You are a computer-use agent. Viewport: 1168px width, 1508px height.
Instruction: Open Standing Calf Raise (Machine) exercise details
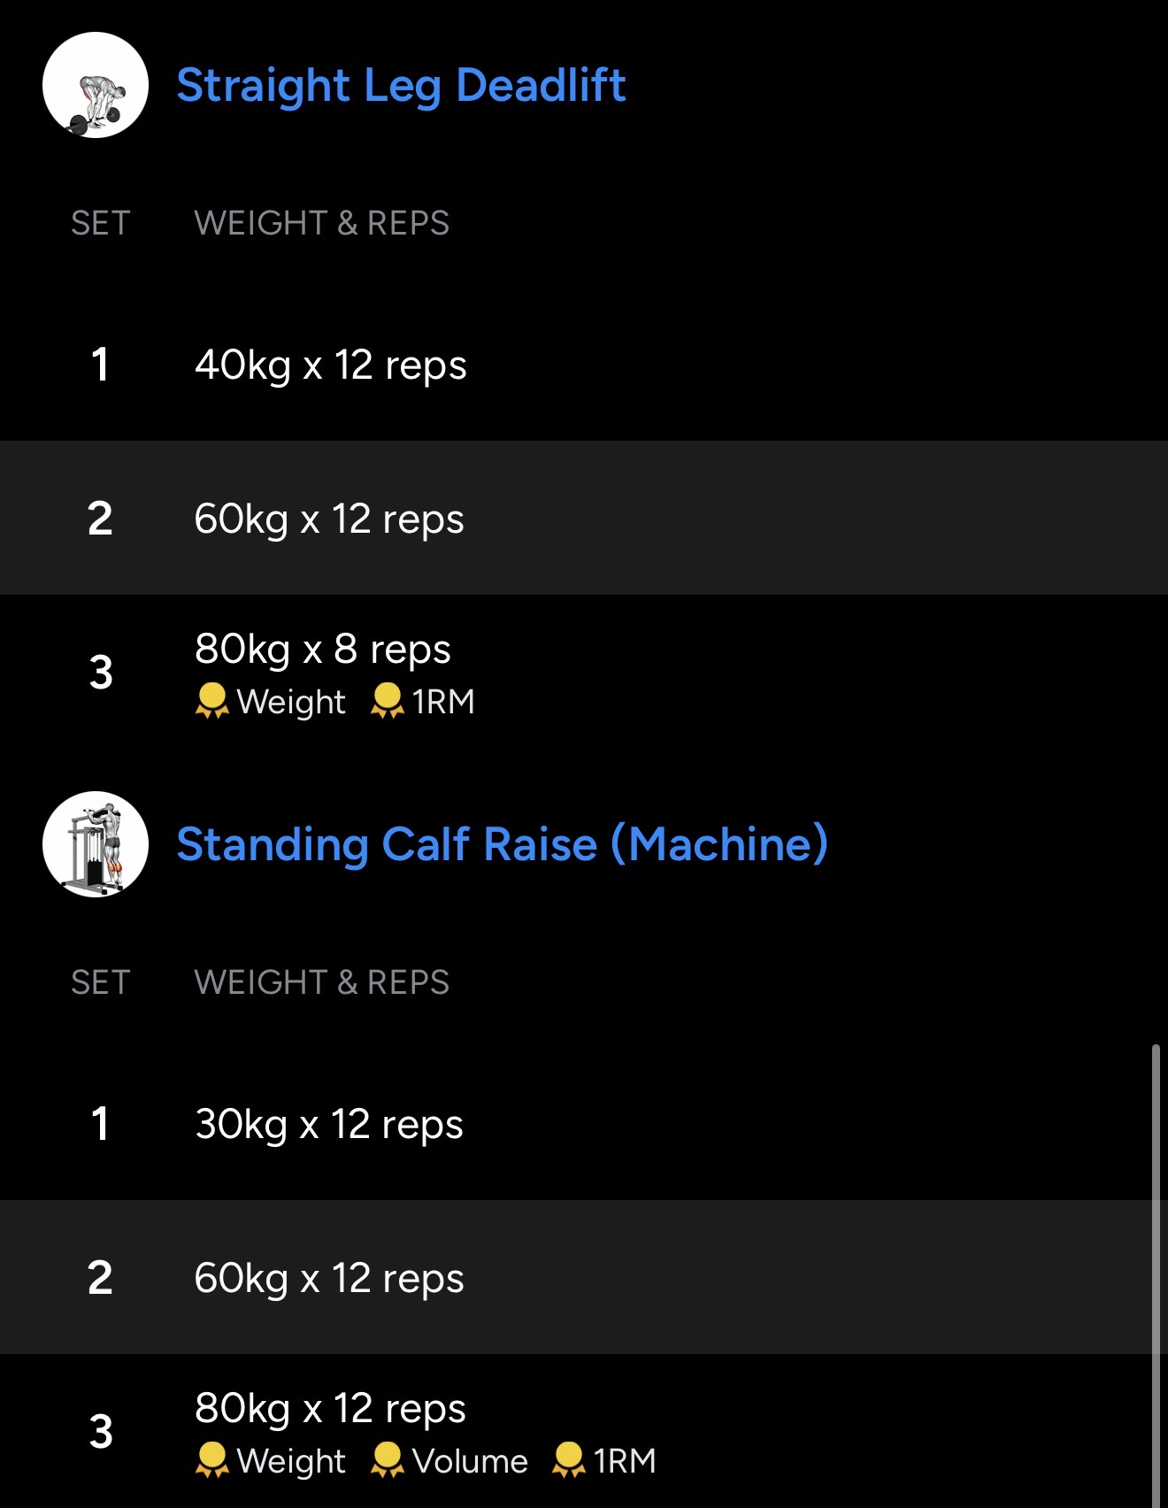click(502, 844)
